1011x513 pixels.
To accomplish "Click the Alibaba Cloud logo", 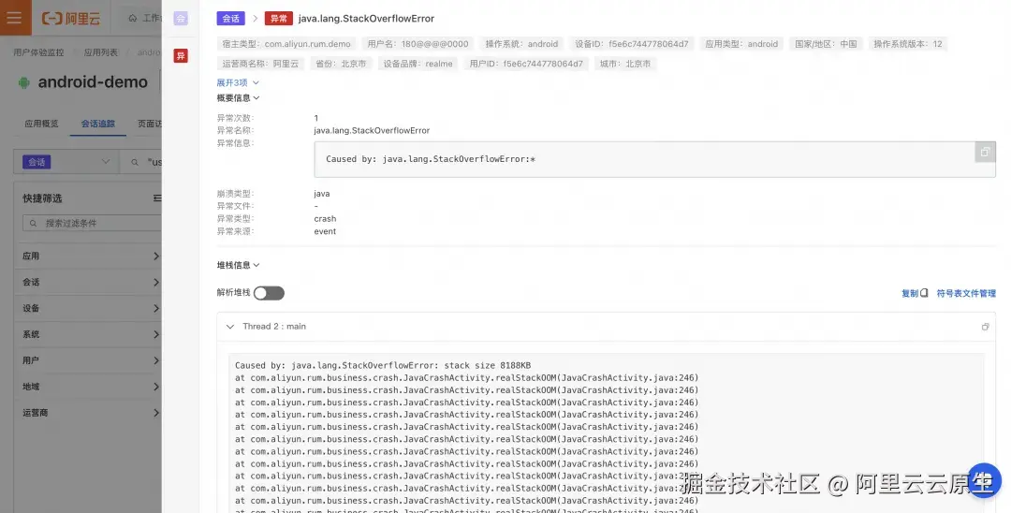I will 71,18.
